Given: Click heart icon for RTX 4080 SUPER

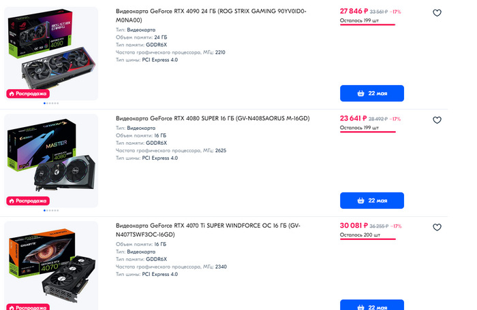Looking at the screenshot, I should (437, 120).
